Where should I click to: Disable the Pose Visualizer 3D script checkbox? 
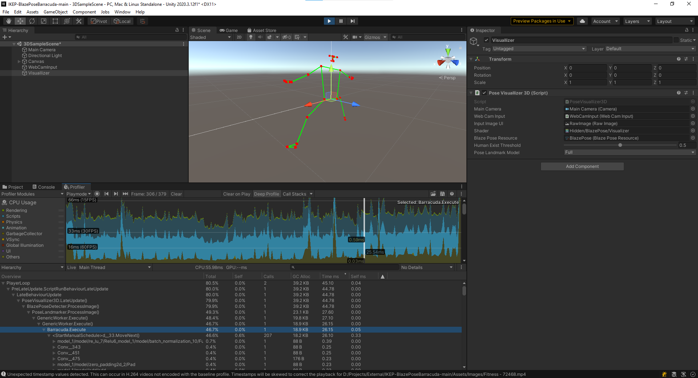pyautogui.click(x=484, y=93)
